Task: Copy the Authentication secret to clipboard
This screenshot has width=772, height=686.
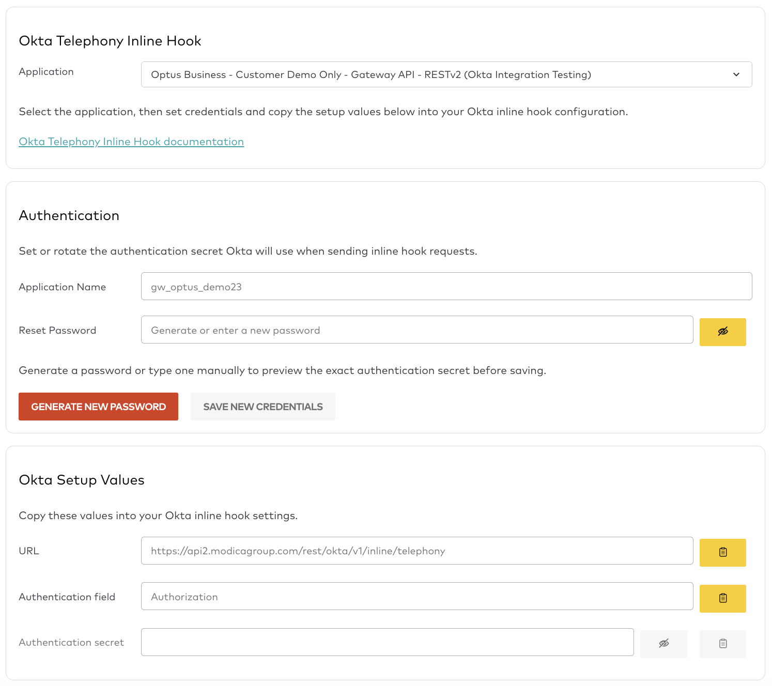Action: [722, 644]
